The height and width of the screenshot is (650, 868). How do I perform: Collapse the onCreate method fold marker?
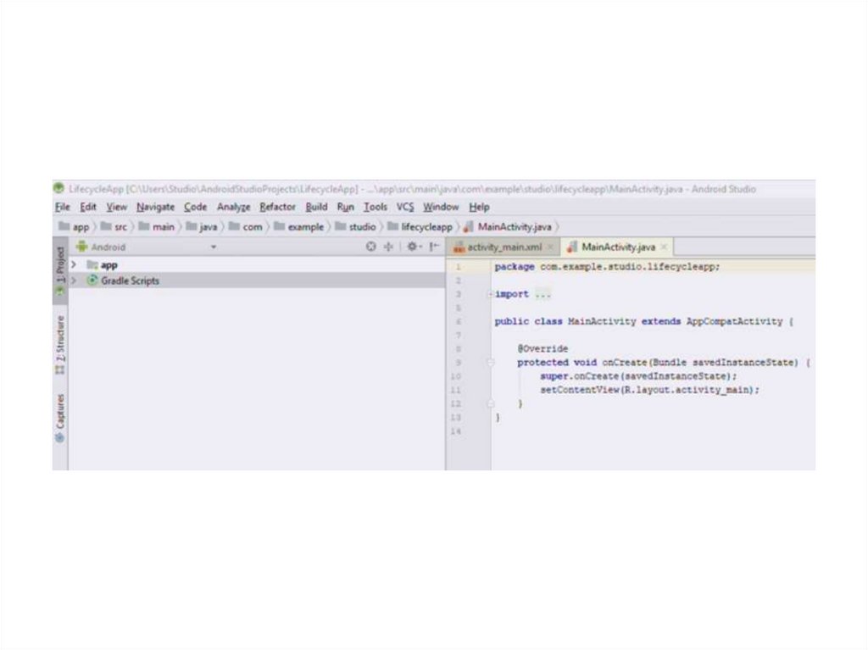491,363
